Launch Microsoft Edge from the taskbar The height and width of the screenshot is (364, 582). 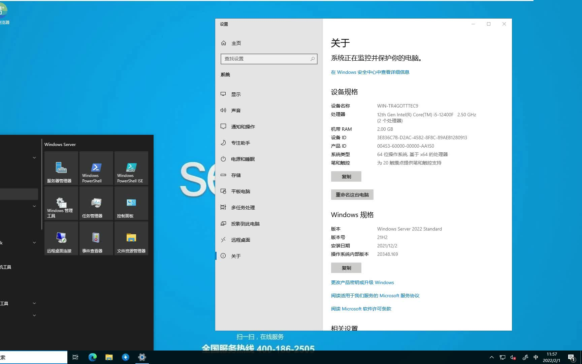point(92,357)
